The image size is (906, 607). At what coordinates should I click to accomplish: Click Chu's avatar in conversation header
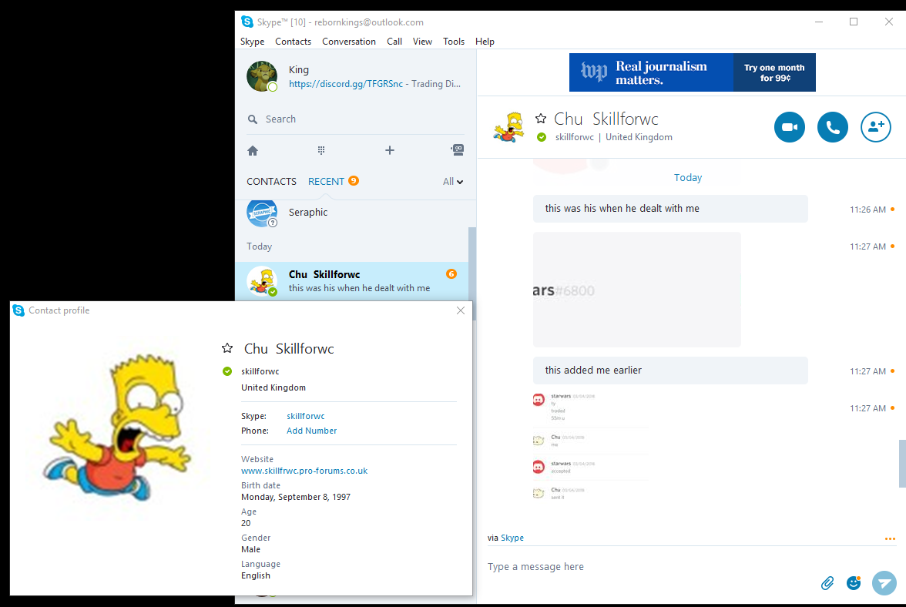(x=508, y=127)
